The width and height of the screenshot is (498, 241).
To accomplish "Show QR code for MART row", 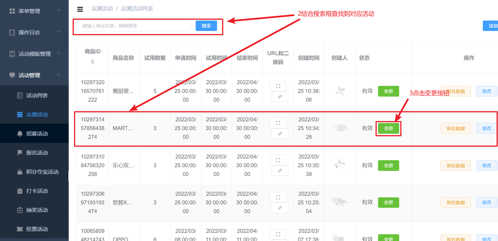I will click(278, 123).
